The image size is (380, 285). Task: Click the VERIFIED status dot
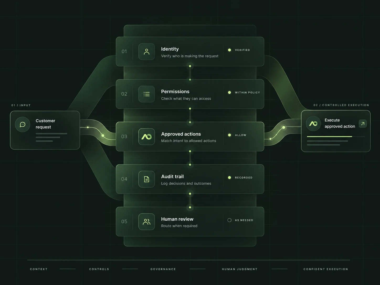229,50
